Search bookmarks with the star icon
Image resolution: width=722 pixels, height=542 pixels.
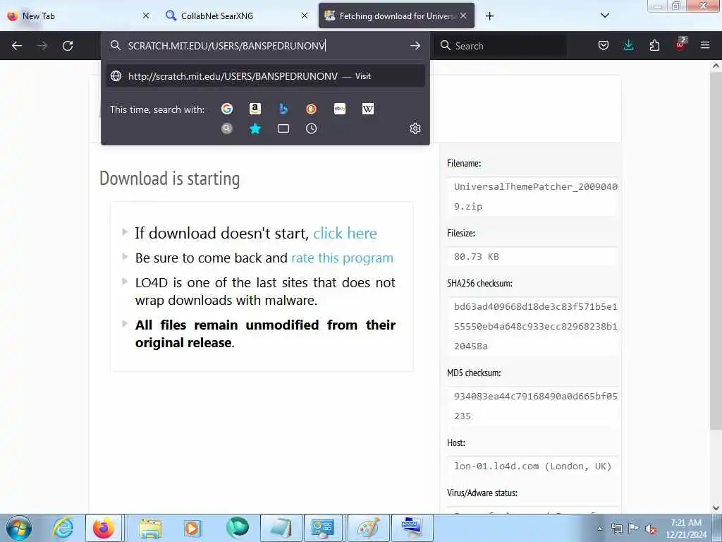(255, 128)
